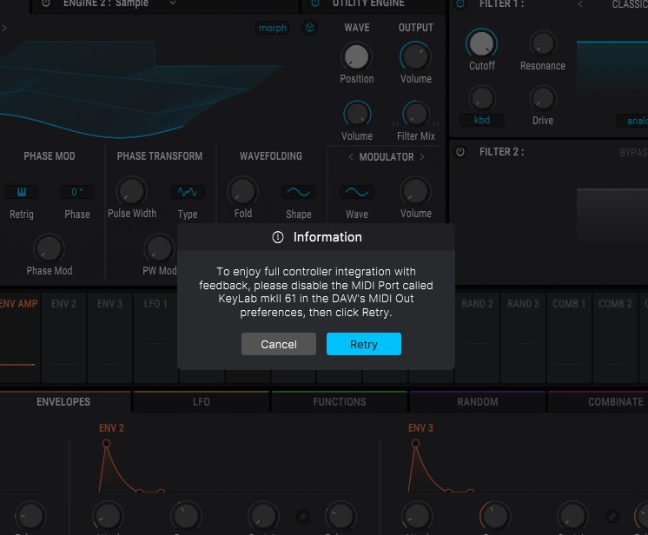The height and width of the screenshot is (535, 648).
Task: Toggle the Filter 1 power button
Action: tap(460, 4)
